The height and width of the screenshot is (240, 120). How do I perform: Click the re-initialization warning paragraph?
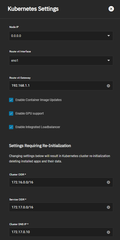60,159
